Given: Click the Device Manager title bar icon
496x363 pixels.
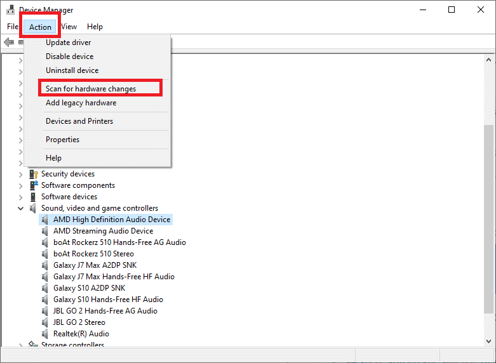Looking at the screenshot, I should tap(10, 10).
